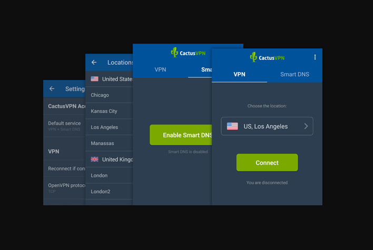Open the US, Los Angeles location selector
Viewport: 373px width, 250px height.
(x=267, y=126)
